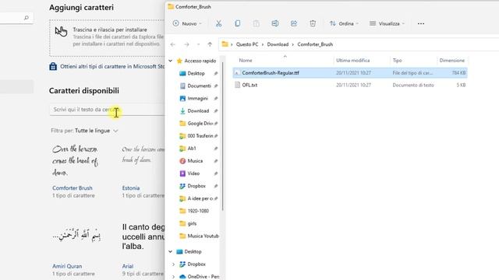The image size is (499, 280).
Task: Click Ottieni altri tipi di carattere Store link
Action: [x=112, y=66]
